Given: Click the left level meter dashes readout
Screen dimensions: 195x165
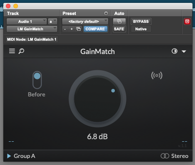Looking at the screenshot, I should pyautogui.click(x=11, y=141).
